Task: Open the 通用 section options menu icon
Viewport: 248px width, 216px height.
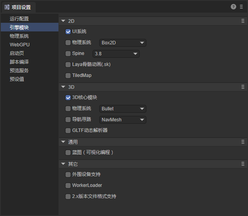Action: (x=243, y=142)
